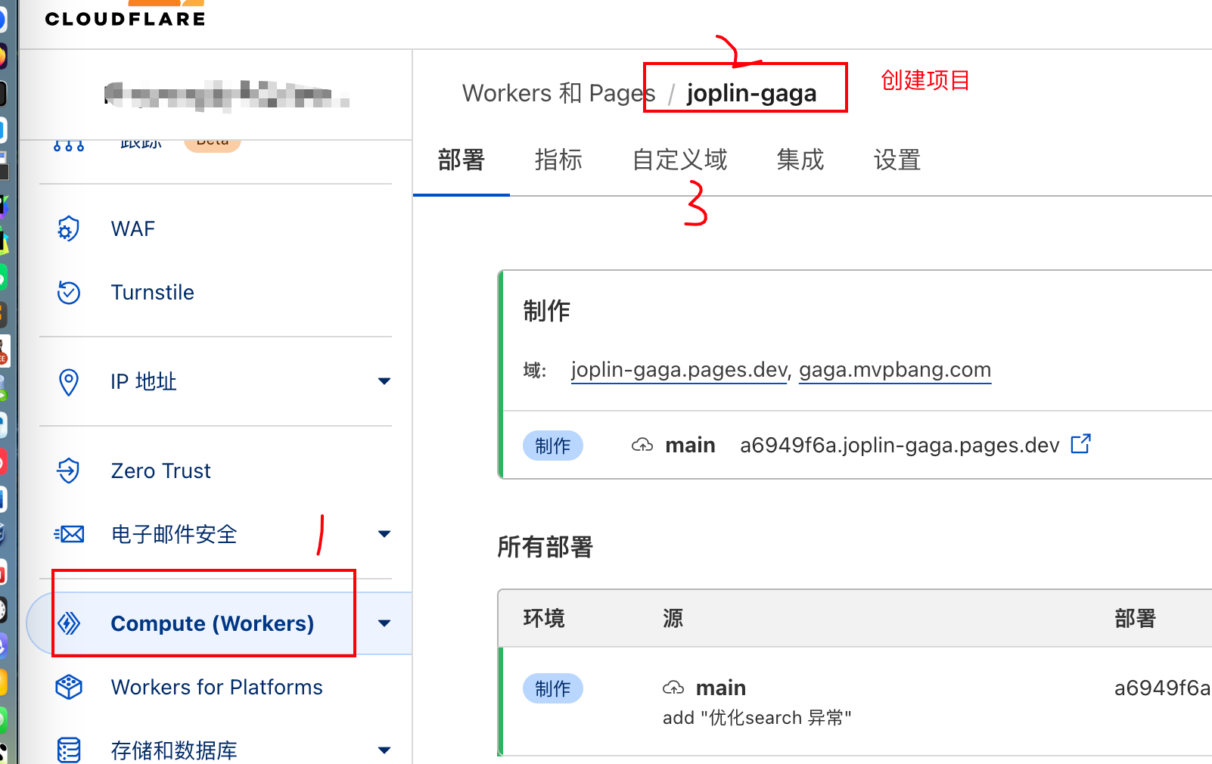This screenshot has height=764, width=1212.
Task: Click the IP address location pin icon
Action: 69,382
